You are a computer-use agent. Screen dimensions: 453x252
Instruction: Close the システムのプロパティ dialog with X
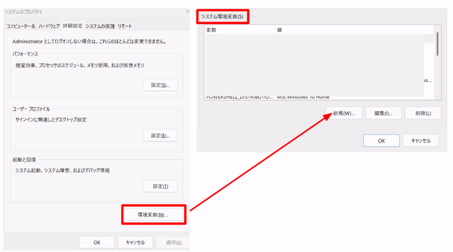[188, 11]
